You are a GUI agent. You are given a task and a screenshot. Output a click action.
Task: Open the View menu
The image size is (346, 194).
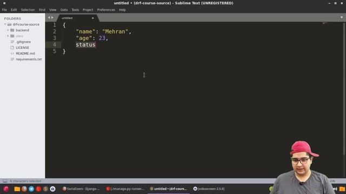[53, 10]
